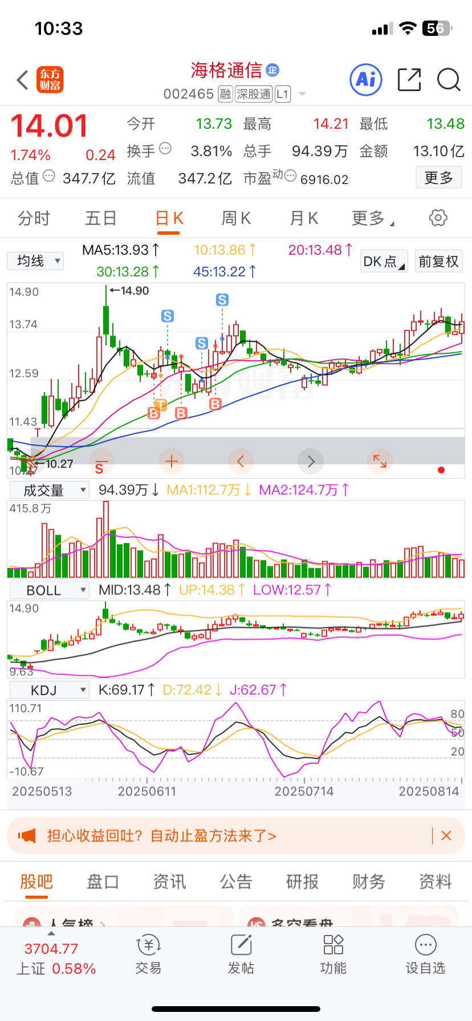Tap the current price 14.01
Image resolution: width=472 pixels, height=1021 pixels.
[x=50, y=126]
